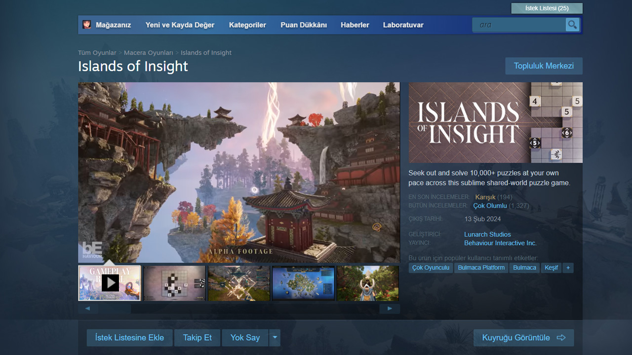Click the main alpha footage video
Screen dimensions: 632x355
tap(239, 173)
